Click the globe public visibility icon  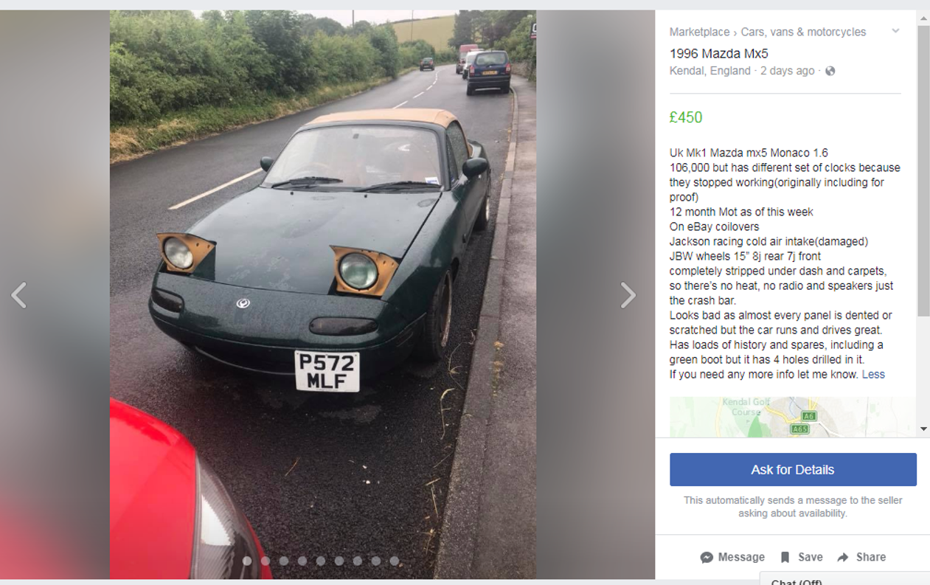pyautogui.click(x=830, y=71)
